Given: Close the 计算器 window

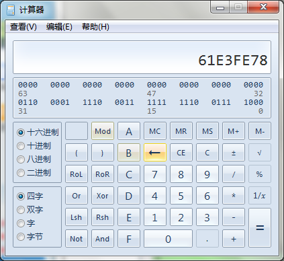Looking at the screenshot, I should point(263,7).
